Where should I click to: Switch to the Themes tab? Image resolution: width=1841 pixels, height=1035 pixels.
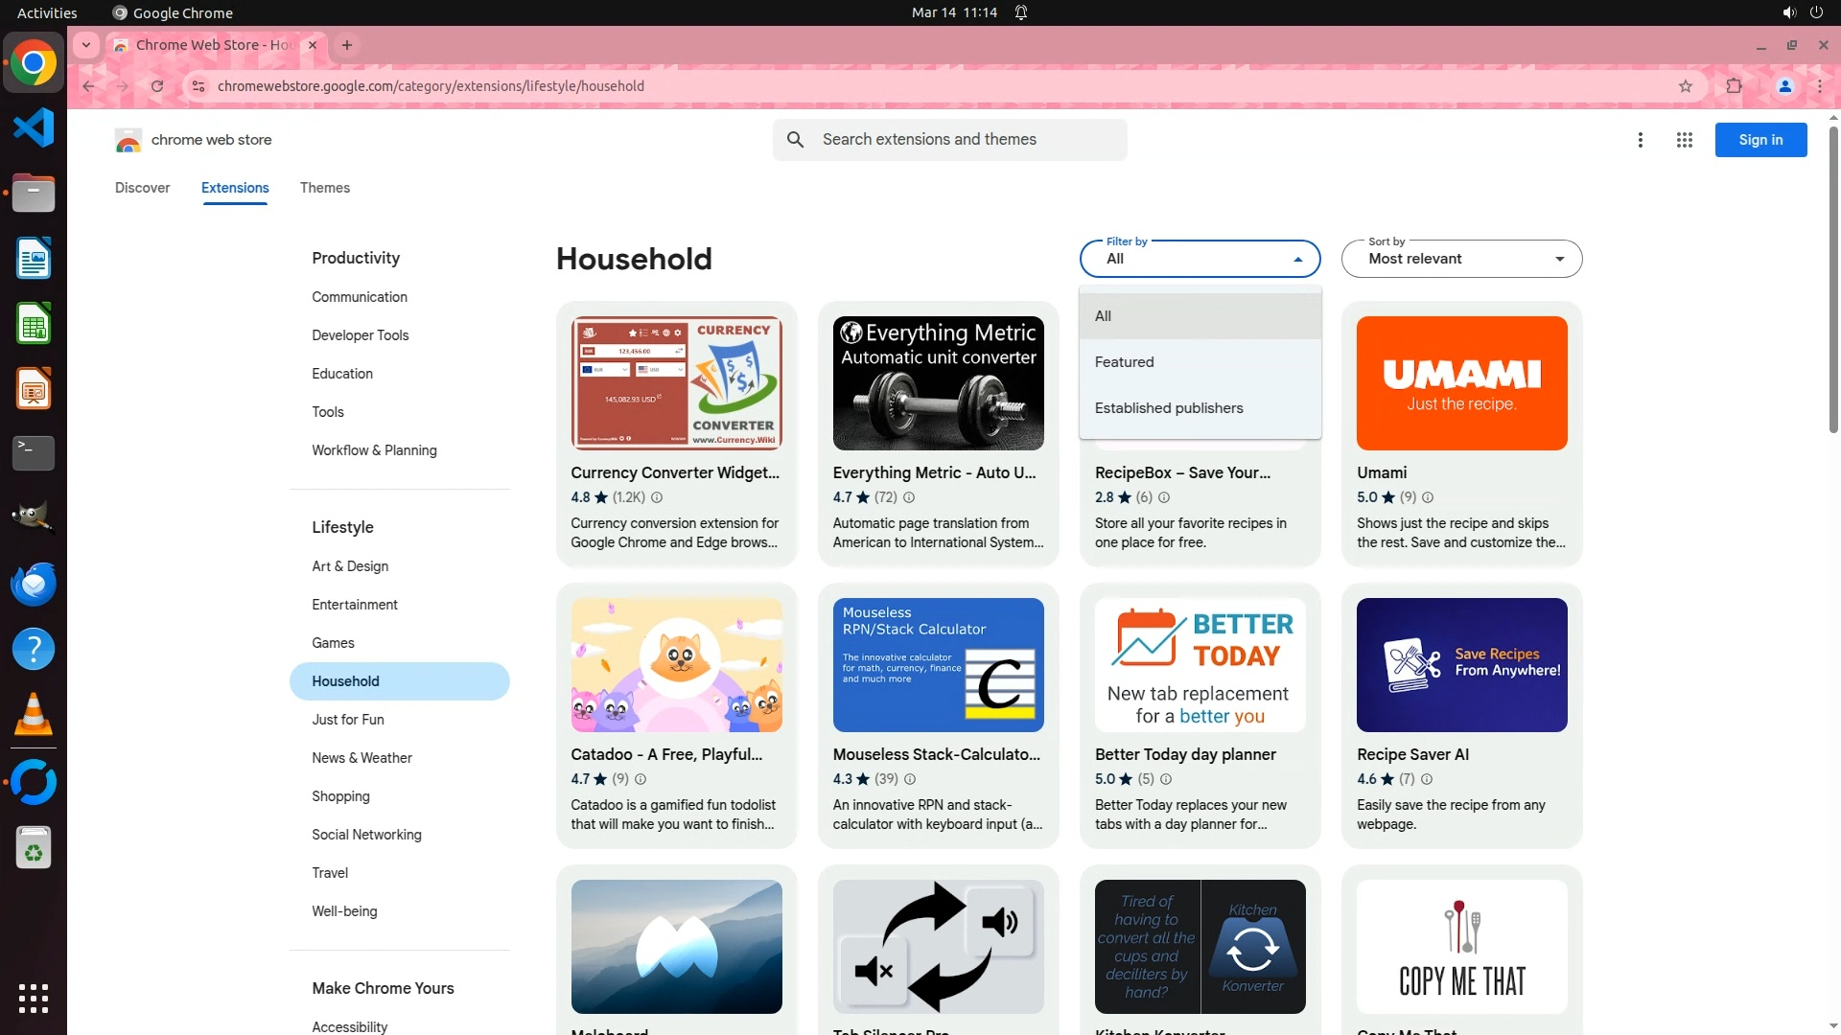(324, 188)
